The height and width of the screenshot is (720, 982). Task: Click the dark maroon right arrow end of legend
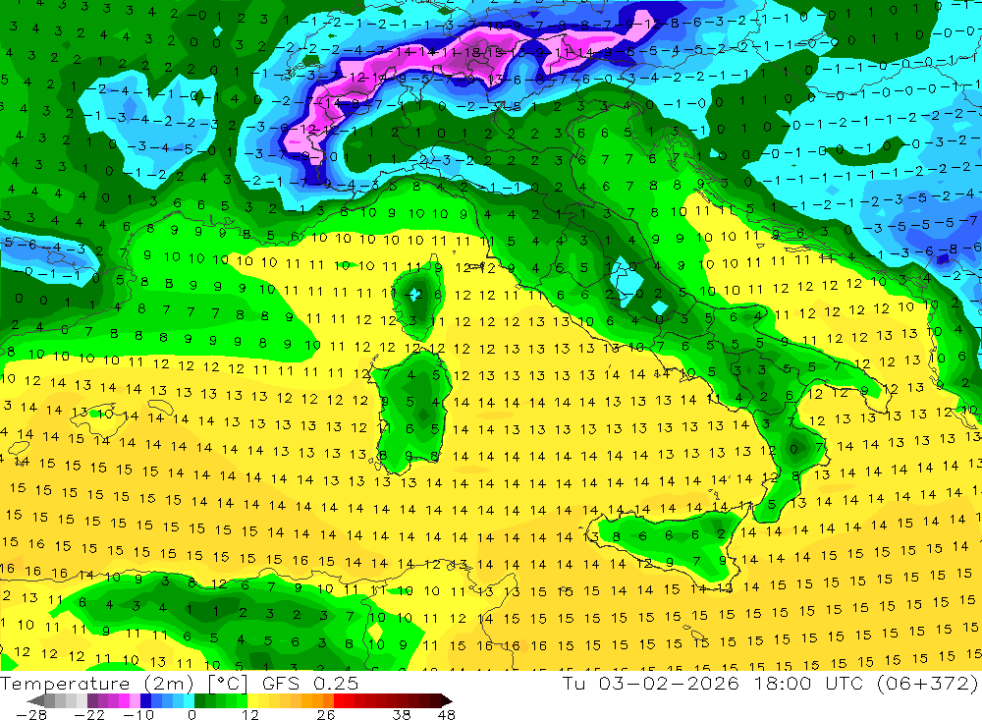(447, 700)
